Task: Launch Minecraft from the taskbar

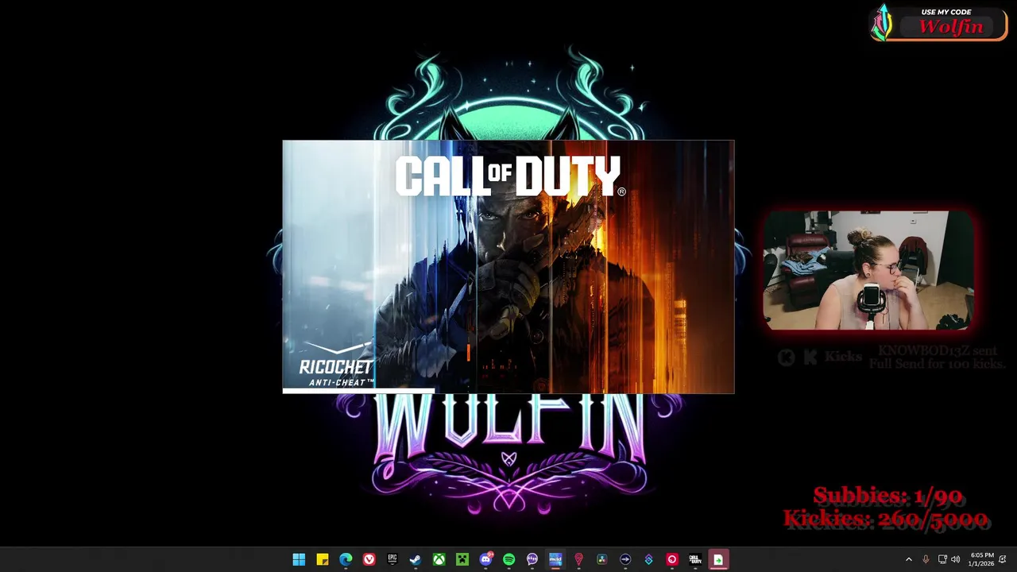Action: coord(462,559)
